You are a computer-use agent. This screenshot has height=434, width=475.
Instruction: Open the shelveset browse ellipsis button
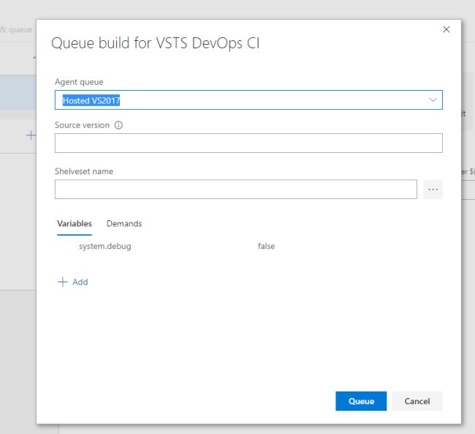pyautogui.click(x=433, y=190)
